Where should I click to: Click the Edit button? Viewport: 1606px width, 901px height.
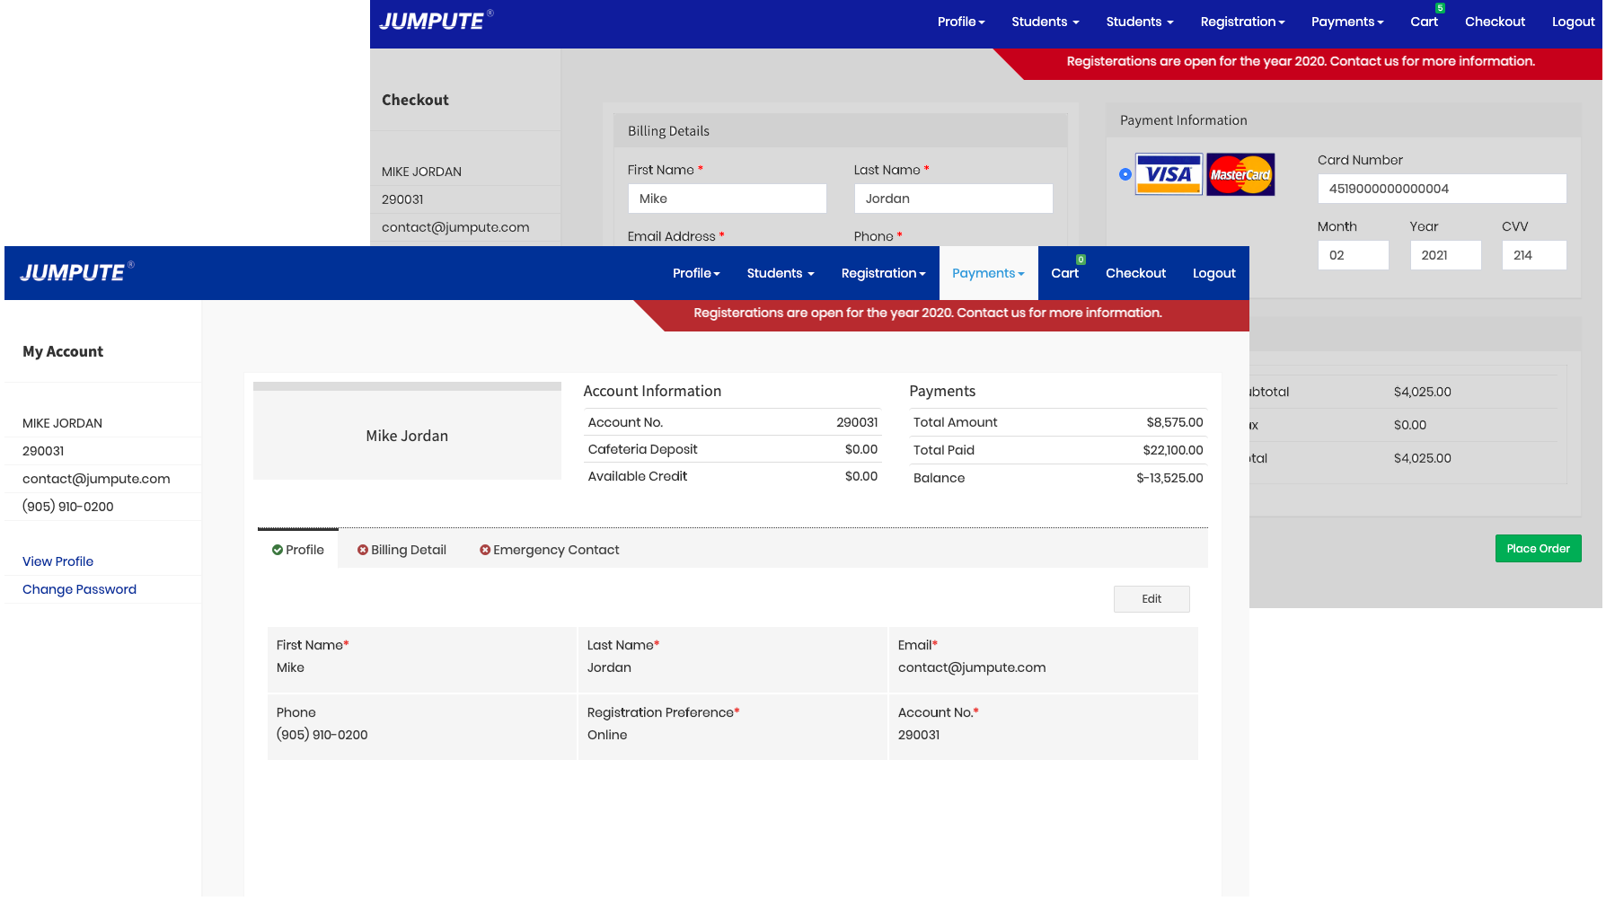coord(1152,599)
